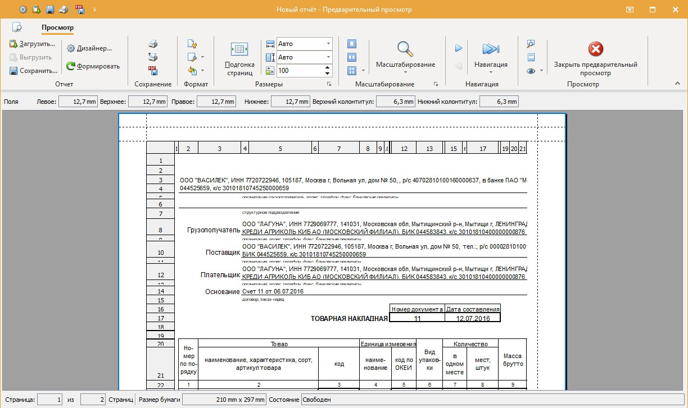Click the page magnifier icon in the Просмотр group
This screenshot has height=408, width=688.
click(531, 44)
